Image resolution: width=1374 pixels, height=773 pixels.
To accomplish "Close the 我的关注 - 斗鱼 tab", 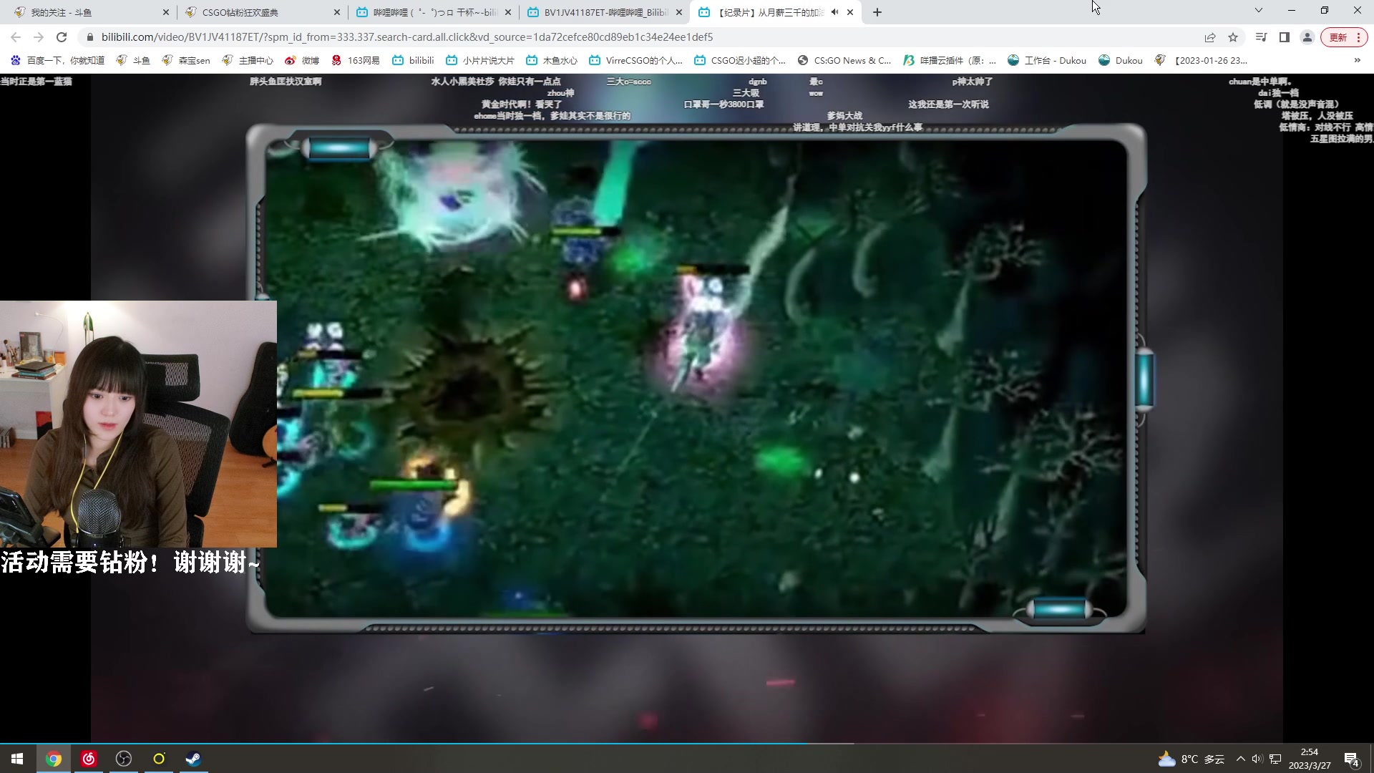I will coord(166,12).
